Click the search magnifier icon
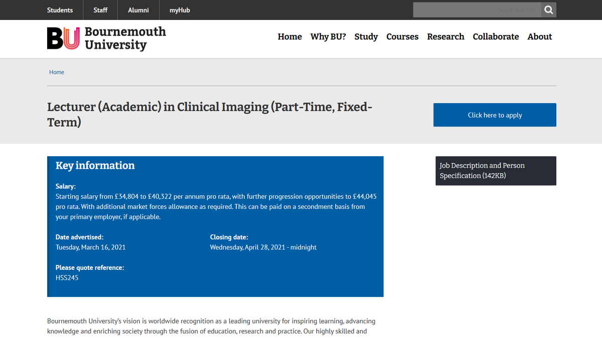 [x=548, y=10]
